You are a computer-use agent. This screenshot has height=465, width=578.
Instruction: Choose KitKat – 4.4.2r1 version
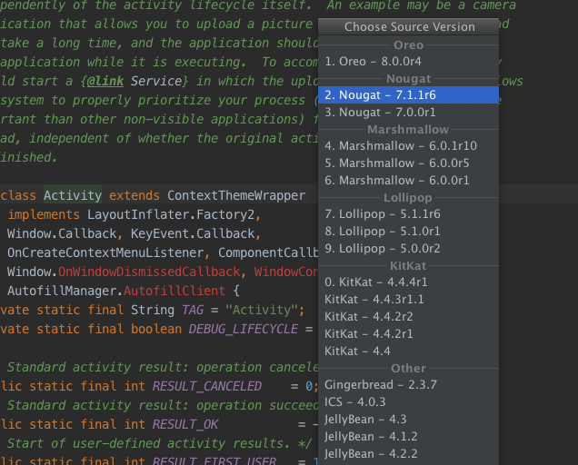tap(408, 334)
